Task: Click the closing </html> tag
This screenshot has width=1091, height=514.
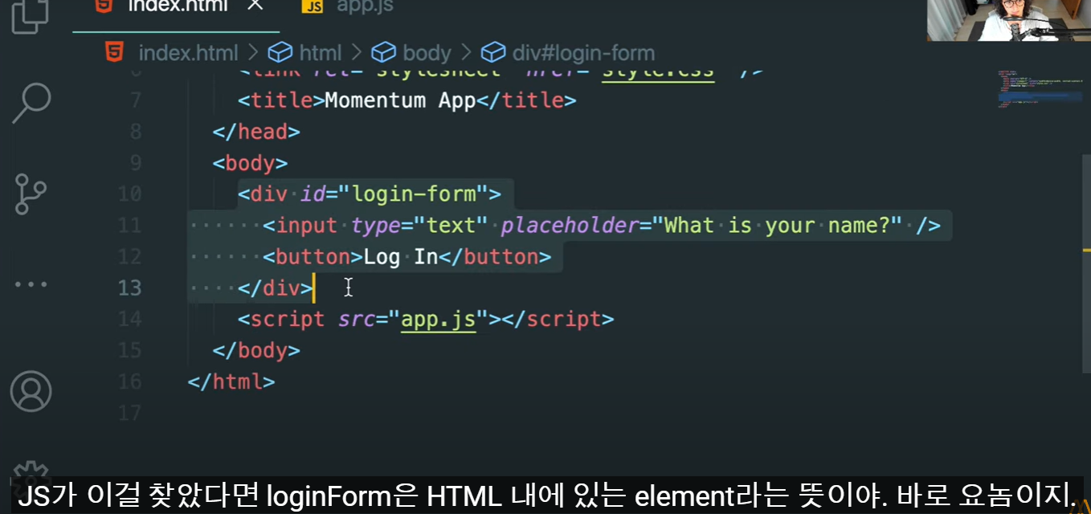Action: tap(231, 381)
